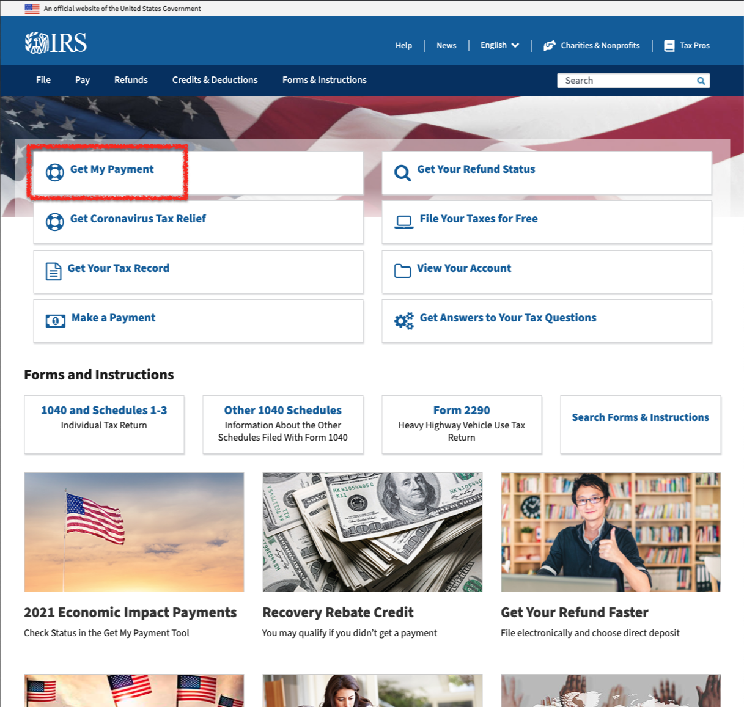Open the Get Your Tax Record link

tap(119, 268)
